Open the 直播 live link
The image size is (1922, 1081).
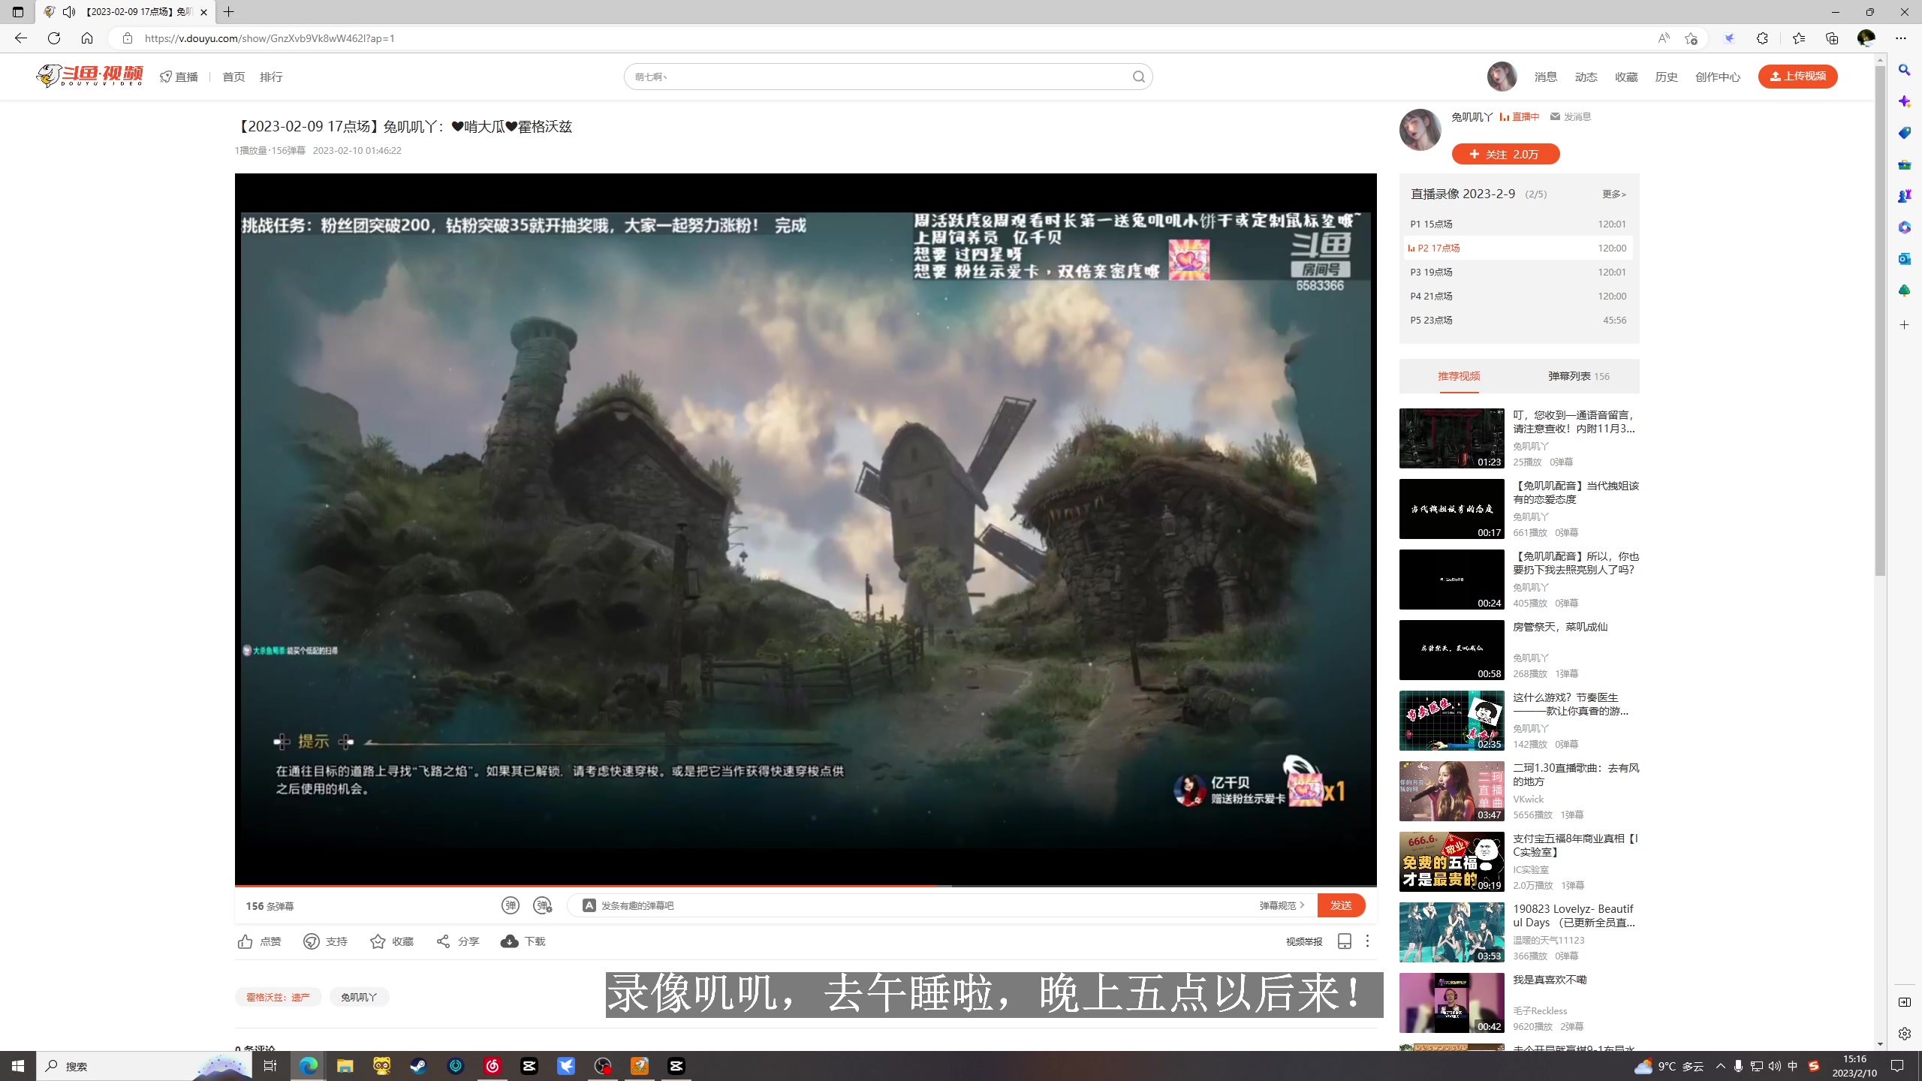coord(179,77)
